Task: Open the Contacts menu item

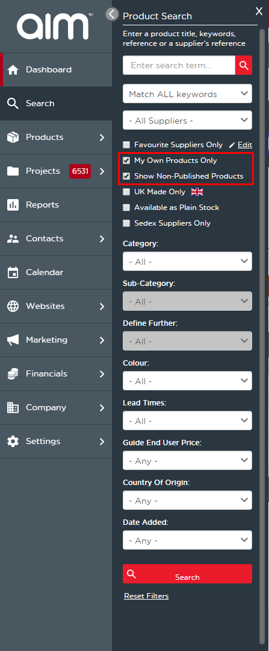Action: pos(56,239)
